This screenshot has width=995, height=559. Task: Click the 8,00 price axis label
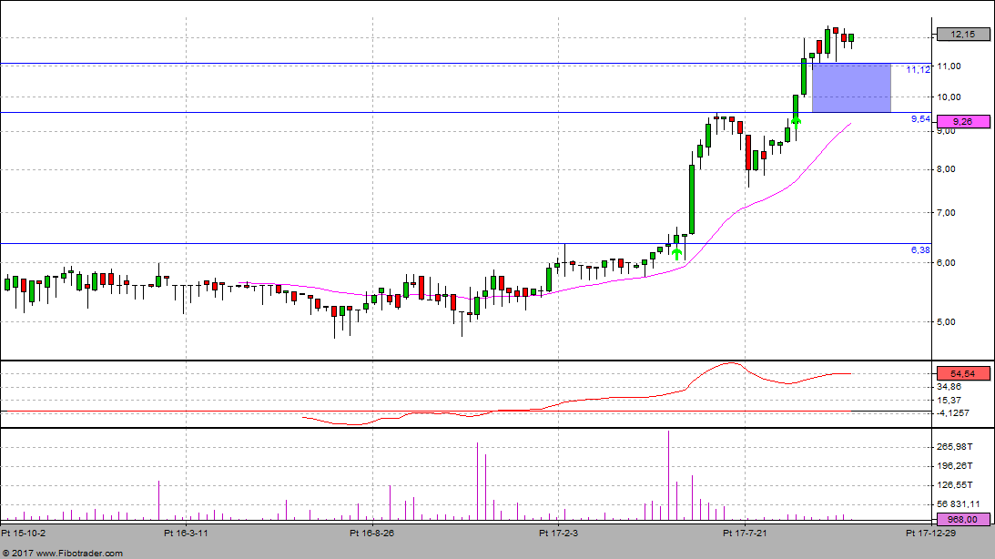pyautogui.click(x=946, y=169)
